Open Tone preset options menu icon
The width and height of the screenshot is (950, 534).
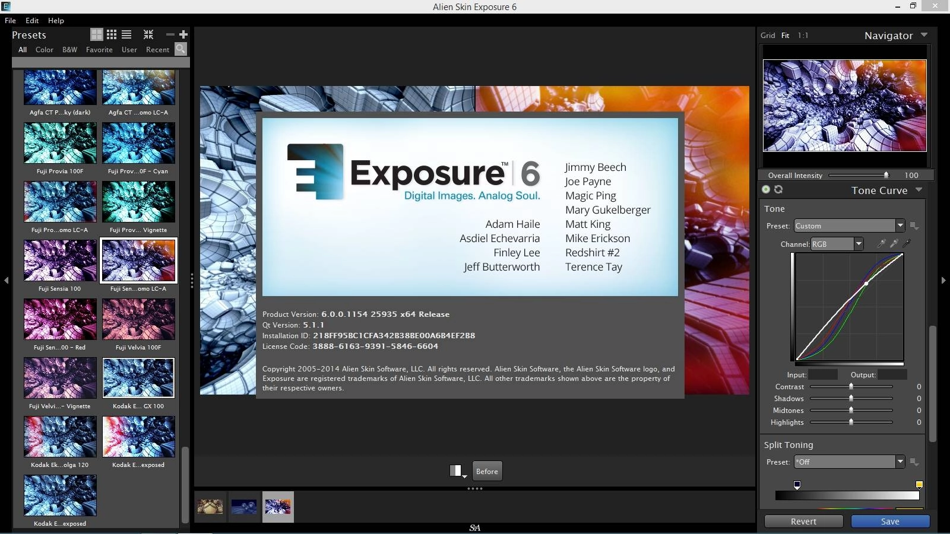pos(914,226)
